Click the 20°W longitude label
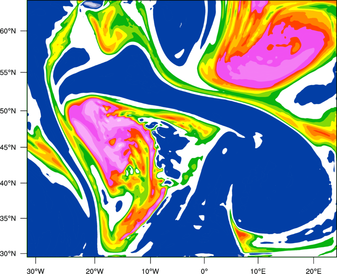Viewport: 337px width, 274px height. (x=94, y=271)
